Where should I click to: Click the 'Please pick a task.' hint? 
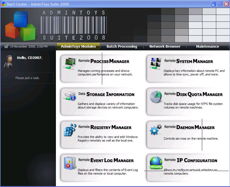(28, 78)
